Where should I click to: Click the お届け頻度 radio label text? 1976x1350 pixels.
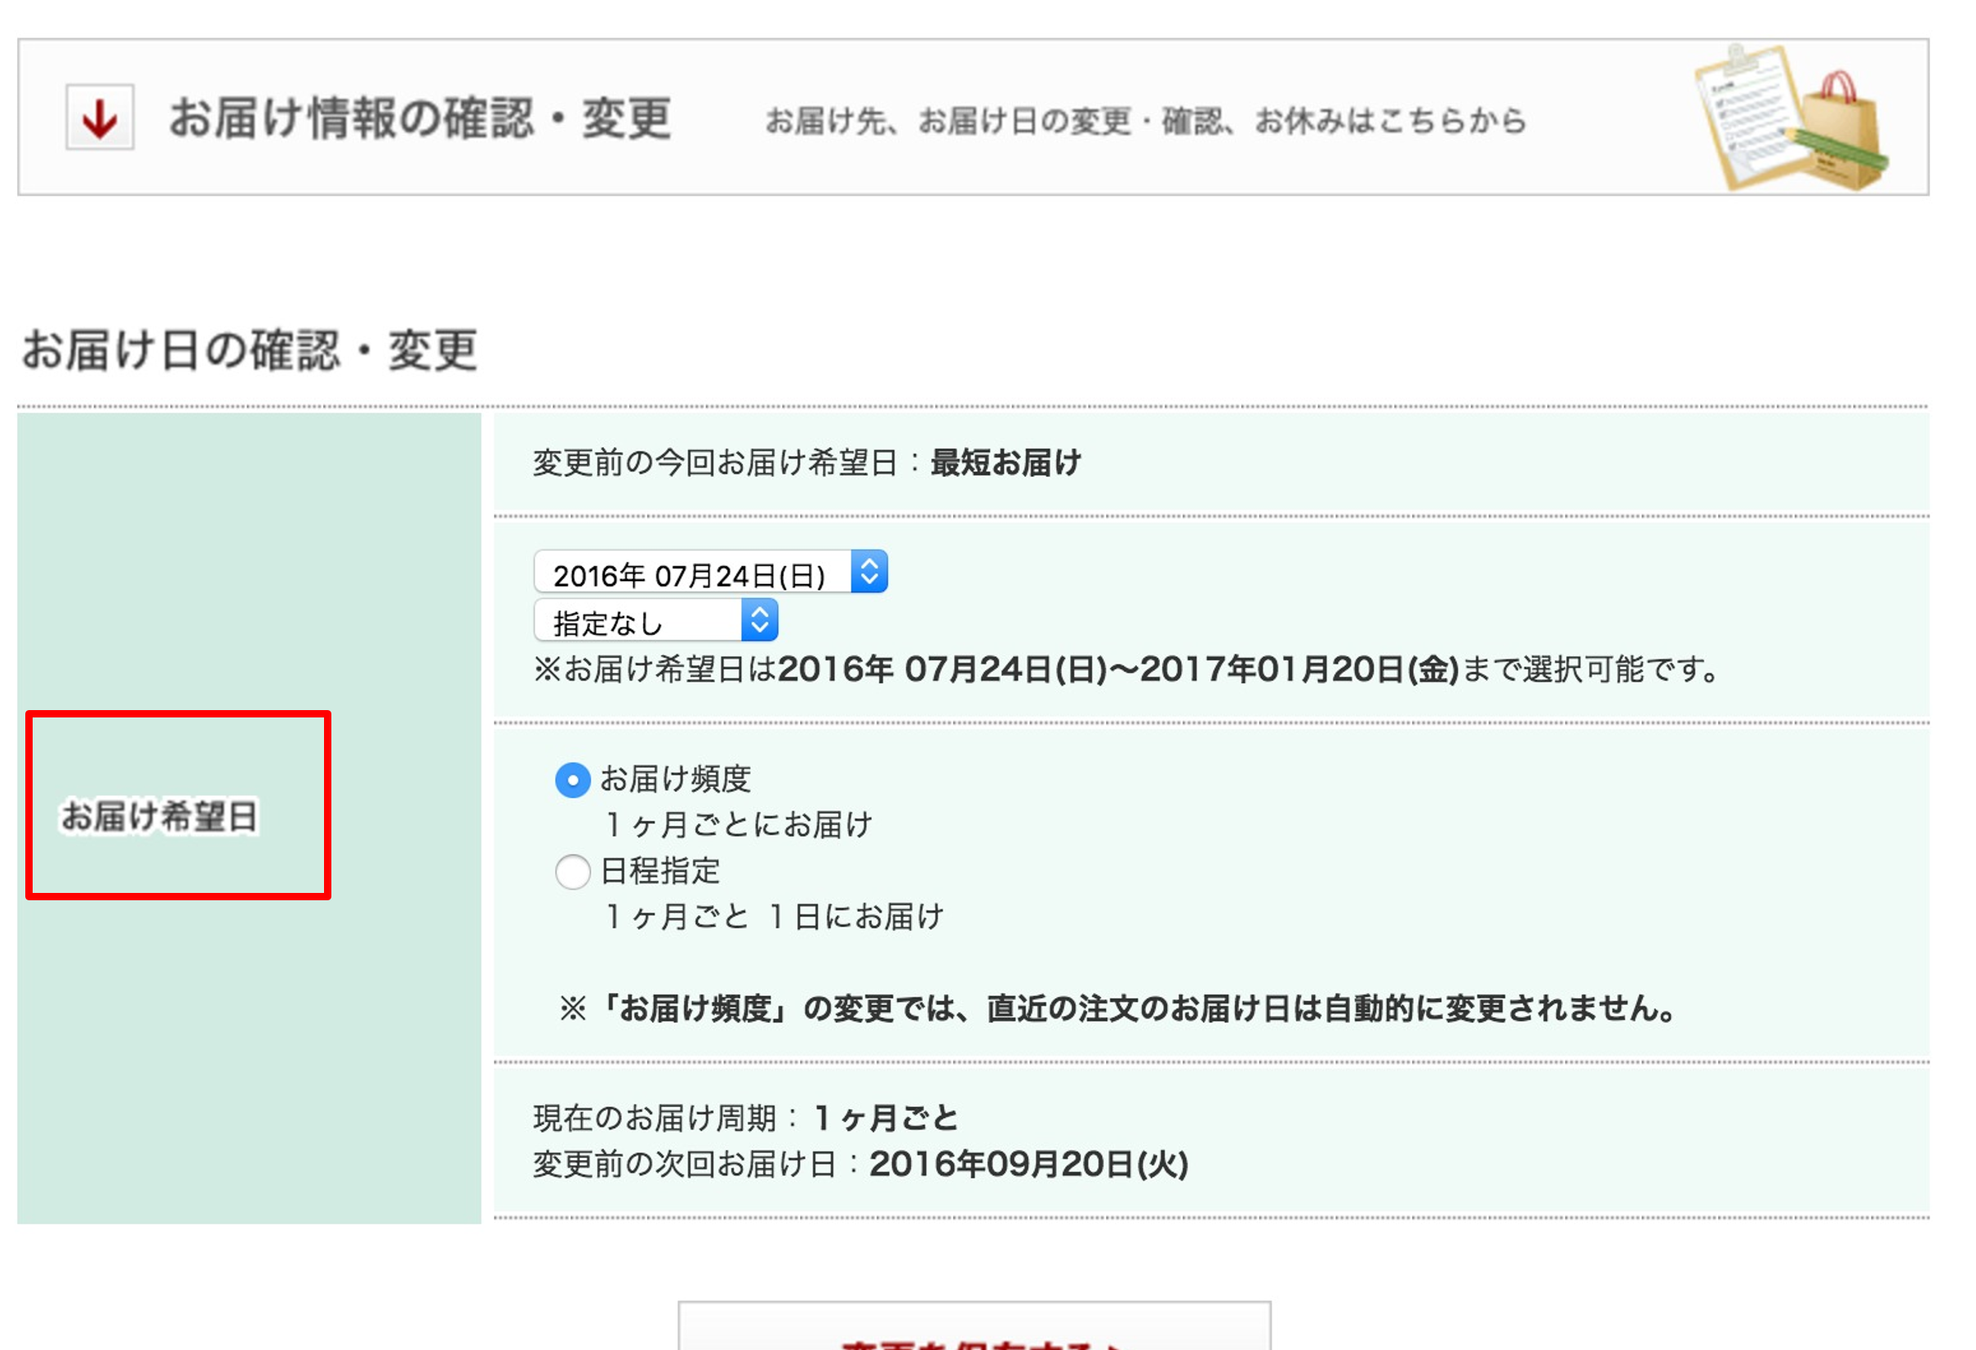(675, 779)
